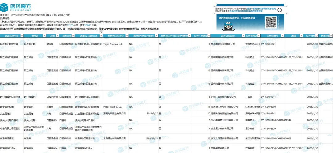Click the magnifier search icon in banner

(x=279, y=10)
